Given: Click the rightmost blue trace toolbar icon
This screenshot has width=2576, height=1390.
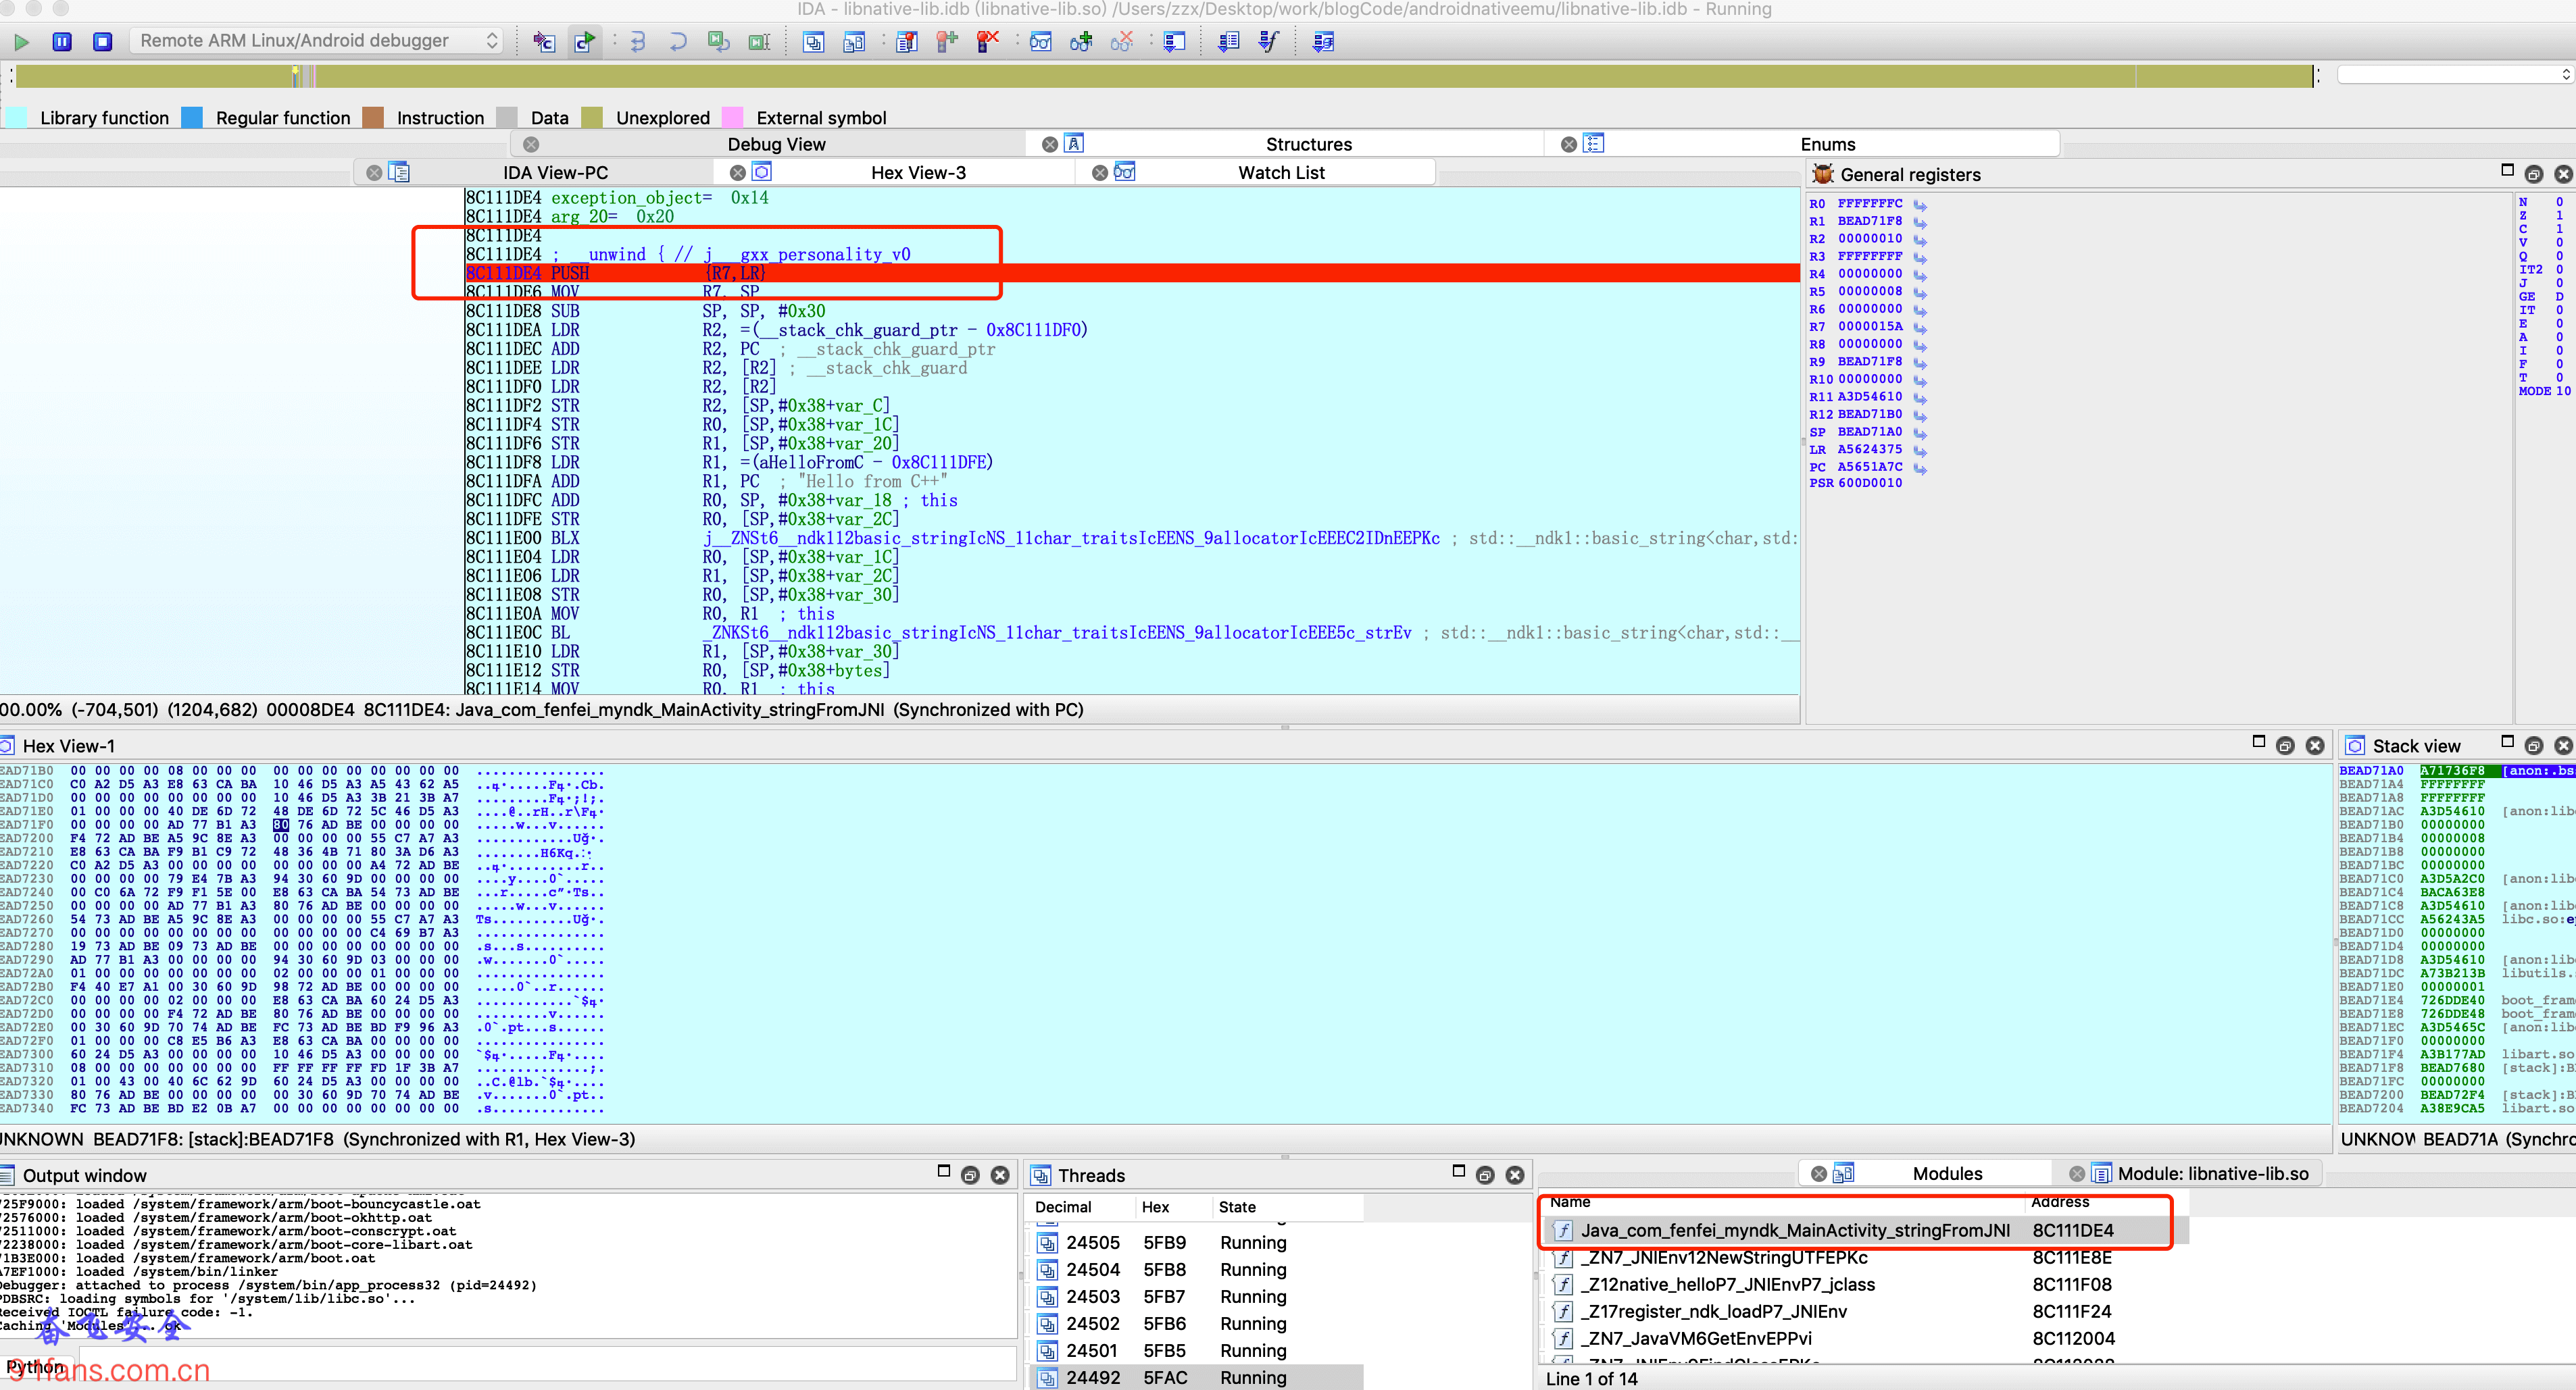Looking at the screenshot, I should (x=1323, y=42).
